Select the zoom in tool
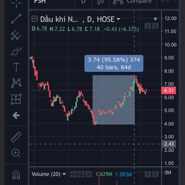This screenshot has height=185, width=185. coord(16,153)
